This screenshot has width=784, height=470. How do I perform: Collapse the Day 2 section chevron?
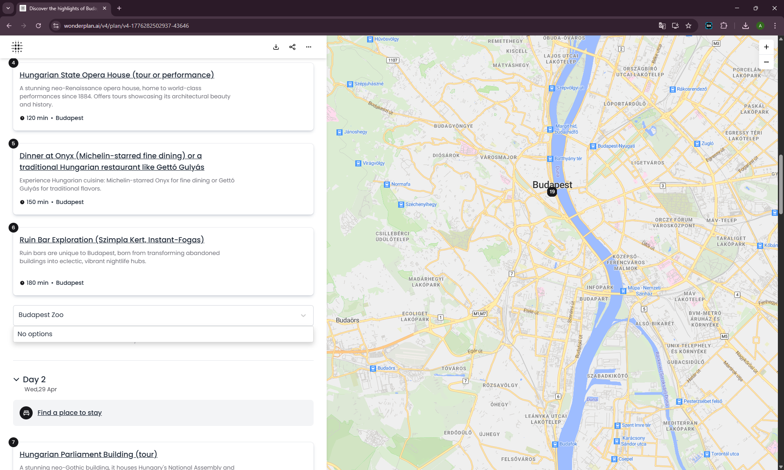click(16, 379)
